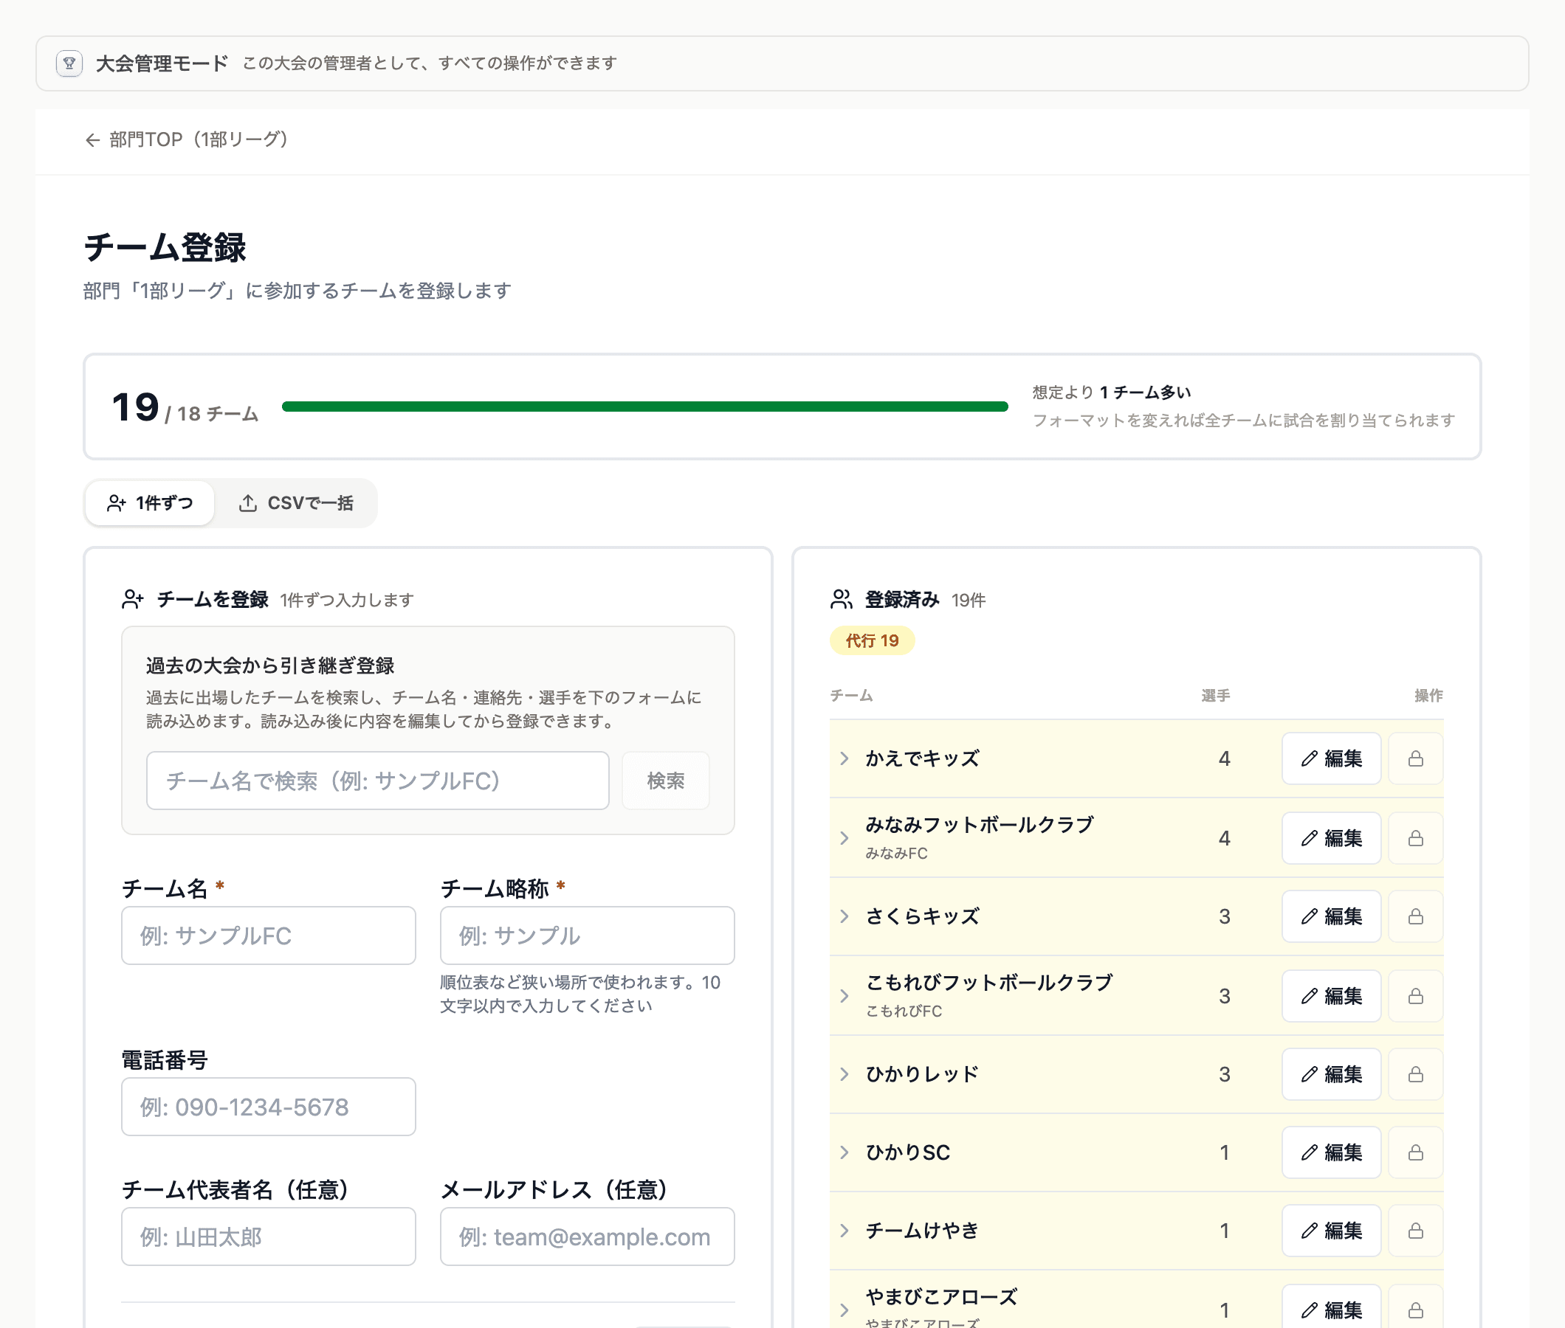Expand the こもれびフットボールクラブ row

point(845,996)
